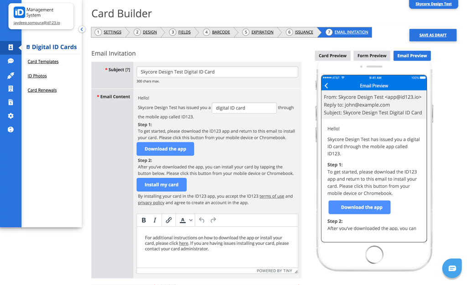This screenshot has width=467, height=285.
Task: Open the Card Templates link
Action: 43,62
